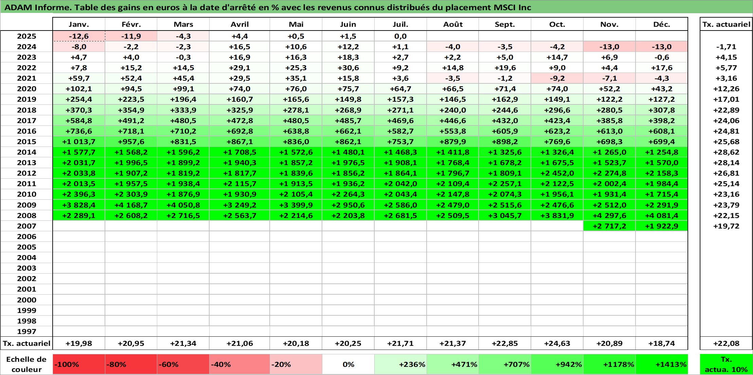753x375 pixels.
Task: Click the +19,98 January actuarial rate
Action: [x=79, y=343]
